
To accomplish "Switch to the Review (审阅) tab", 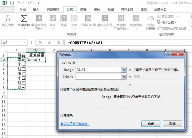I will coord(97,9).
